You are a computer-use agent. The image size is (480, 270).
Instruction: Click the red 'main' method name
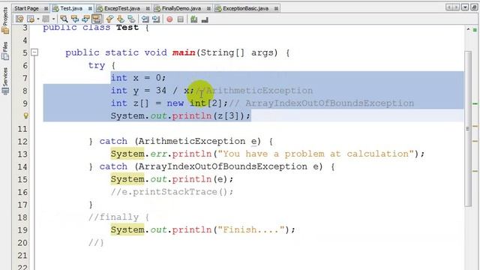(184, 52)
